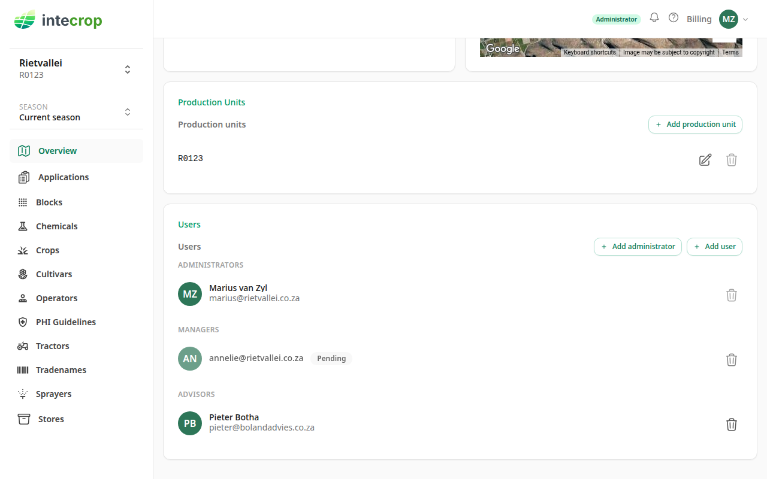
Task: Go to Overview page
Action: pyautogui.click(x=76, y=151)
